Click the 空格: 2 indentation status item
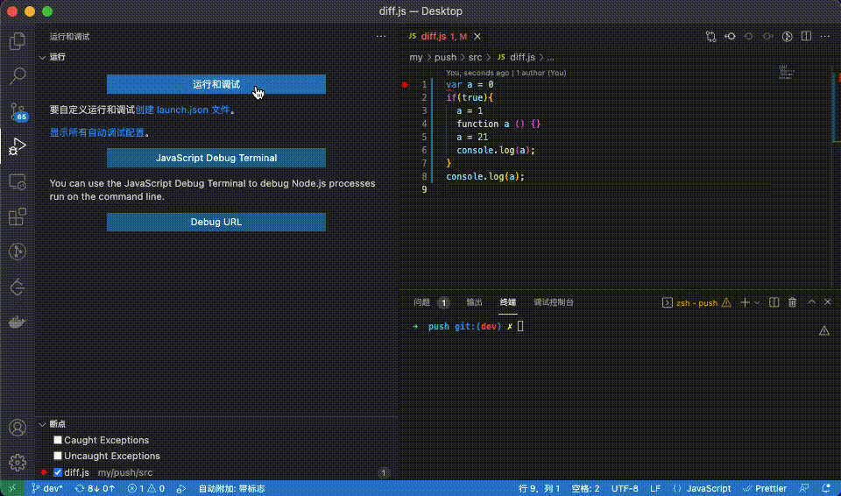Viewport: 841px width, 496px height. (585, 488)
